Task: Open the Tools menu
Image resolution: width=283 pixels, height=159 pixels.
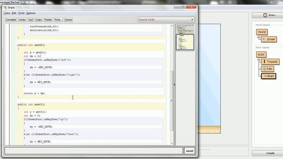Action: [x=21, y=13]
